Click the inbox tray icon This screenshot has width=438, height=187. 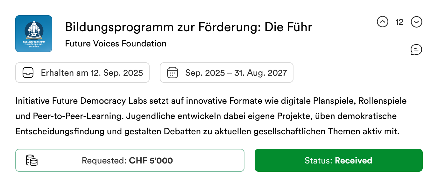click(x=28, y=73)
